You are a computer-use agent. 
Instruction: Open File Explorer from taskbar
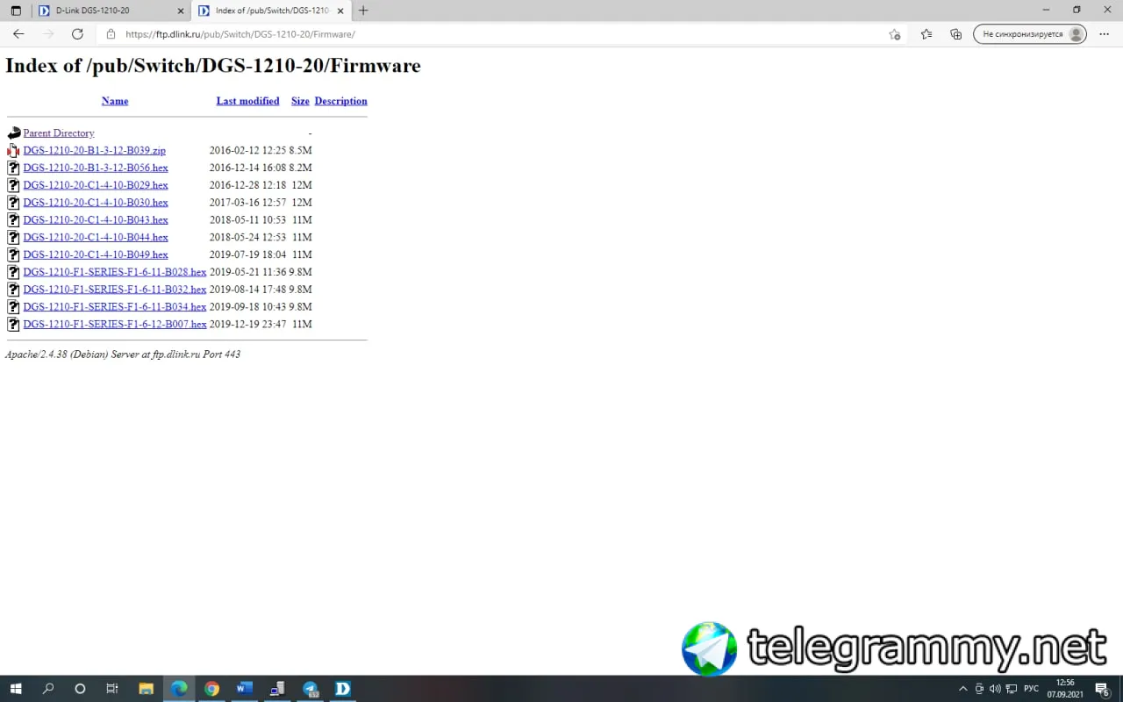(x=146, y=689)
